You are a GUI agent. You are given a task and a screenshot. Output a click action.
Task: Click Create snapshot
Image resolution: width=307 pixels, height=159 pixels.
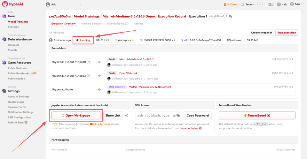point(261,33)
